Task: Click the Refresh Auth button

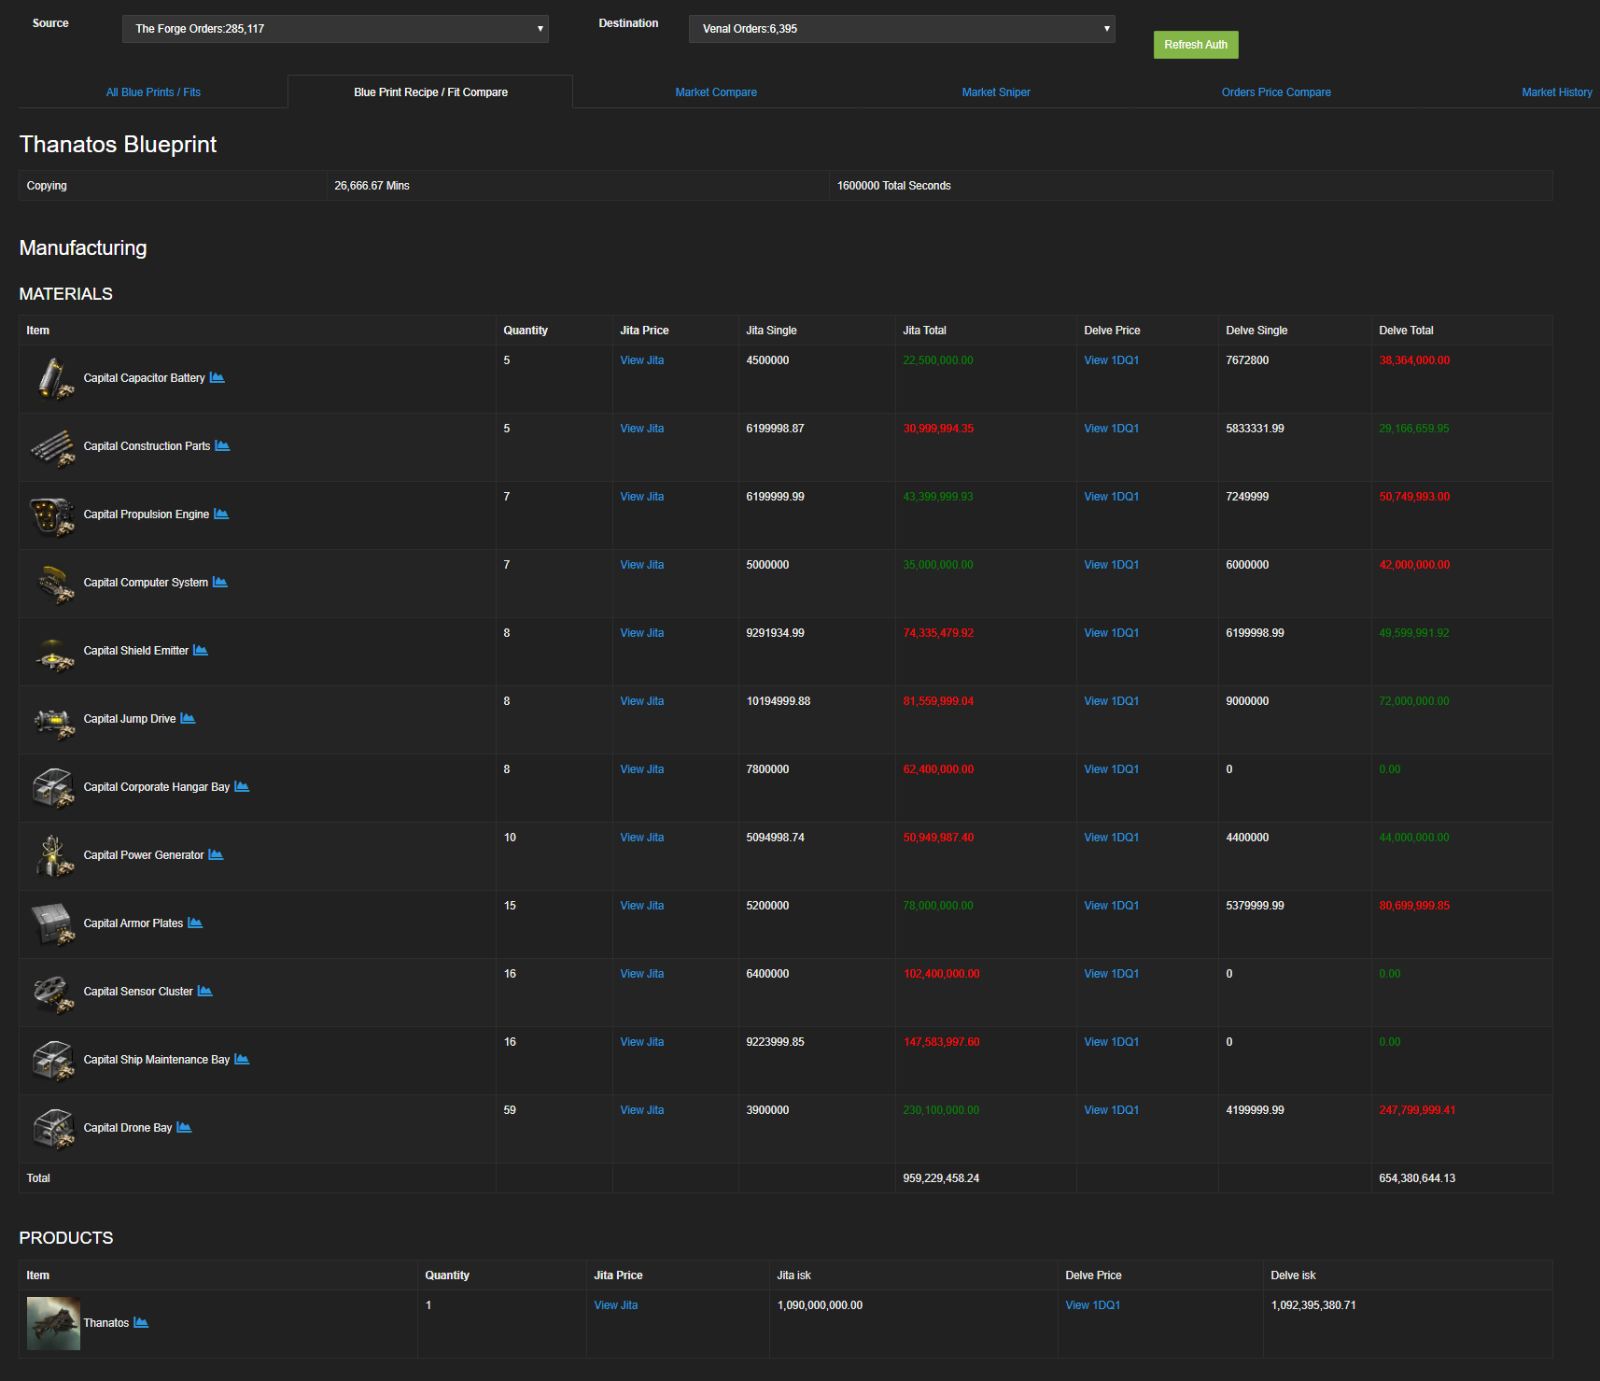Action: 1196,45
